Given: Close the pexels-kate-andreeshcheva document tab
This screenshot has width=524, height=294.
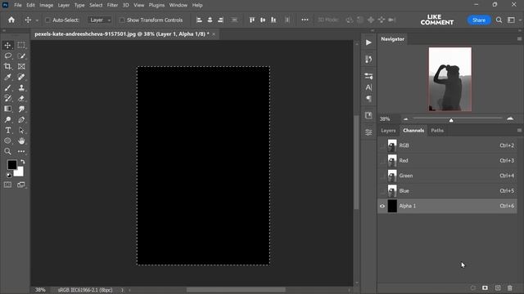Looking at the screenshot, I should click(214, 34).
